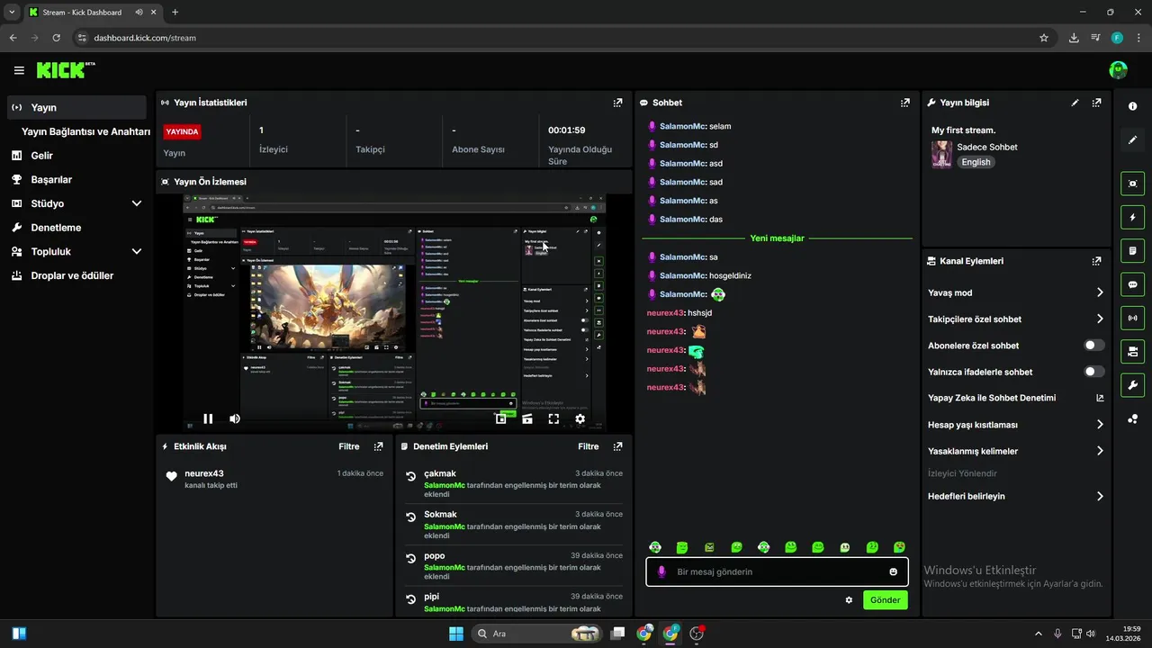Switch preview player to theater mode
Viewport: 1152px width, 648px height.
tap(527, 418)
